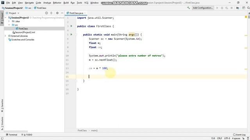Click the Debug bug icon in the toolbar
The width and height of the screenshot is (250, 140).
coord(222,8)
